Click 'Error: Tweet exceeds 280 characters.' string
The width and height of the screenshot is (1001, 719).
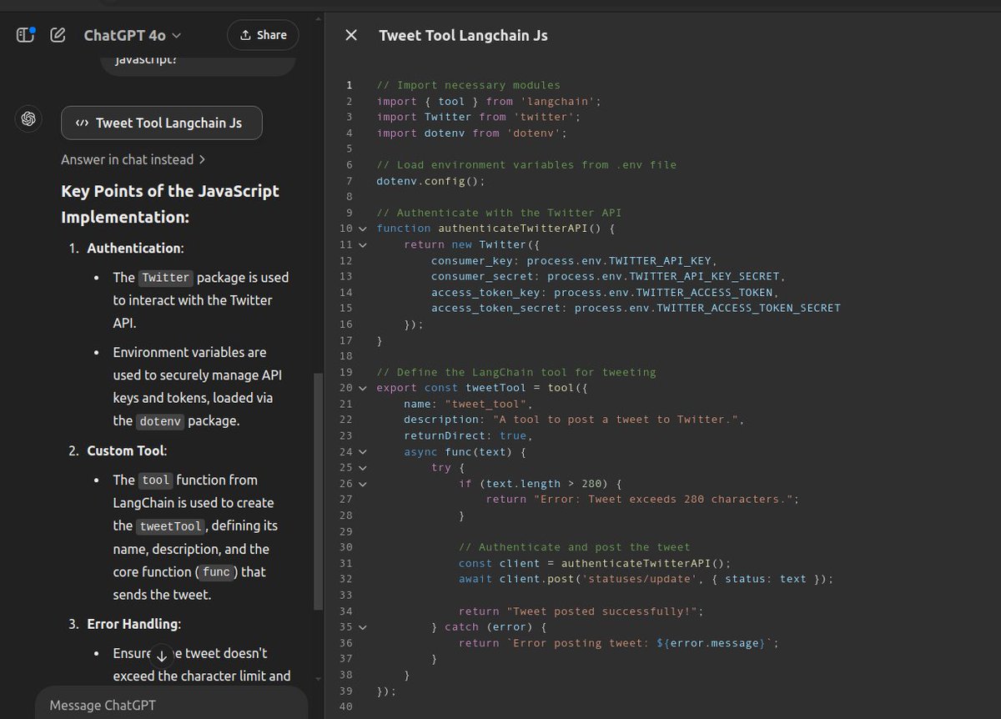662,500
